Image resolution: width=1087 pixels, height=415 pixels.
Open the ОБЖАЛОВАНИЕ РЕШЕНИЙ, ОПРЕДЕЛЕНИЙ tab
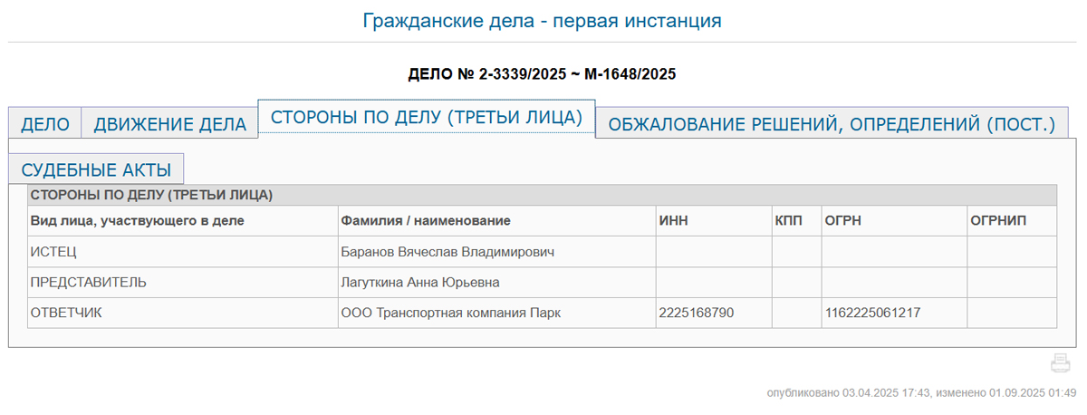[832, 124]
